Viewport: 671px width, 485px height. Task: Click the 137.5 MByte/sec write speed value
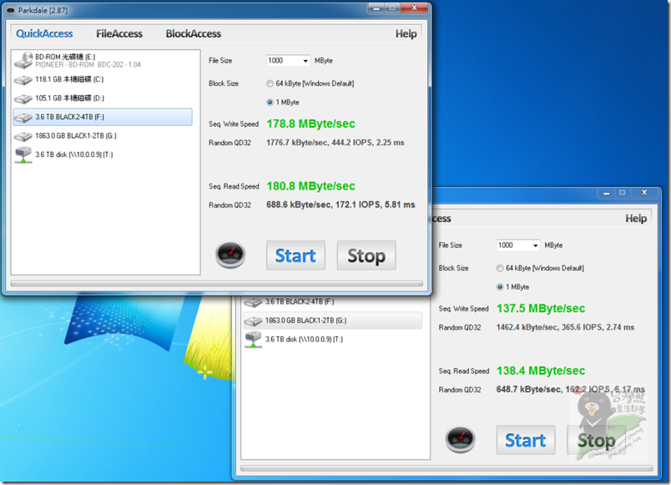coord(541,309)
